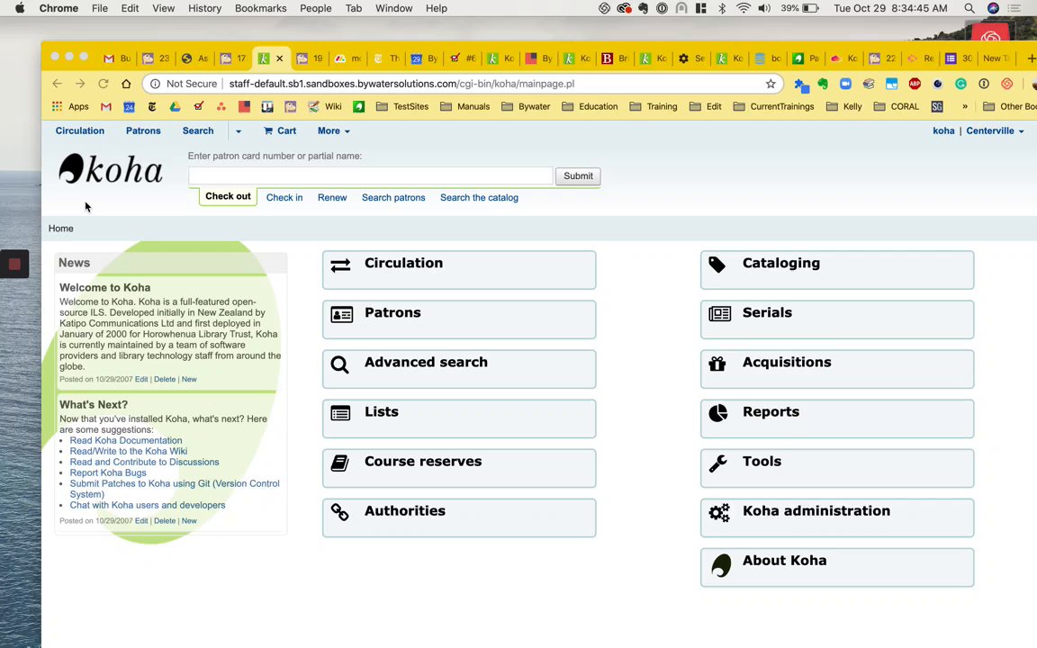Open the Wi-Fi status menu
The width and height of the screenshot is (1037, 648).
[x=744, y=8]
